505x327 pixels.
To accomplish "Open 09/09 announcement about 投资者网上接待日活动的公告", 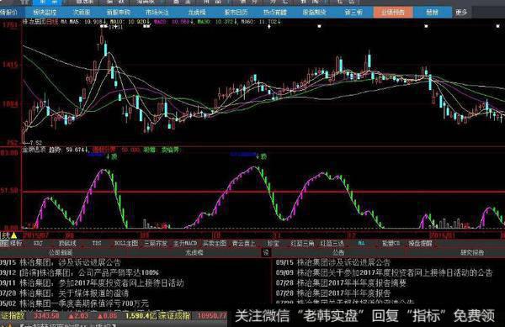I will click(385, 273).
